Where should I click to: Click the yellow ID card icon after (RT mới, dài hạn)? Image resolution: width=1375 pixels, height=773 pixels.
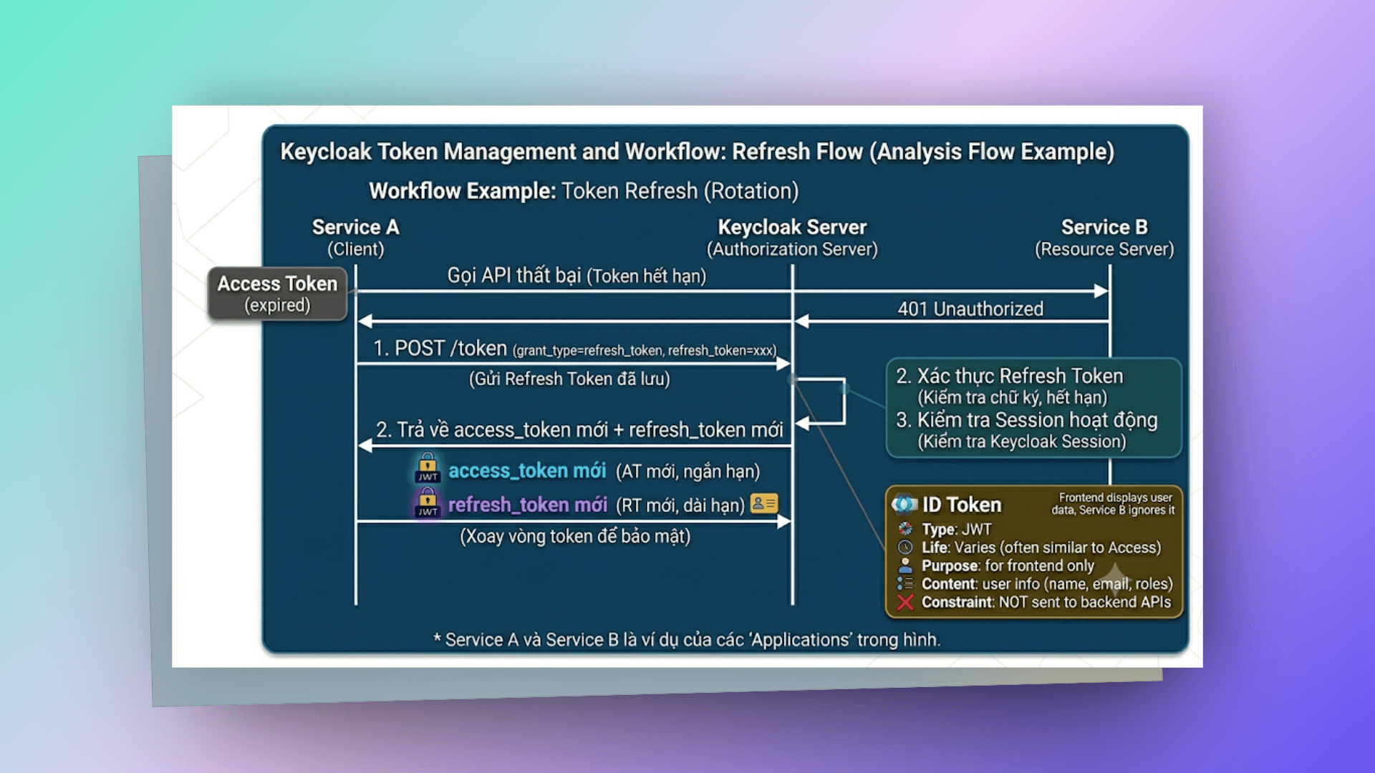pyautogui.click(x=763, y=504)
